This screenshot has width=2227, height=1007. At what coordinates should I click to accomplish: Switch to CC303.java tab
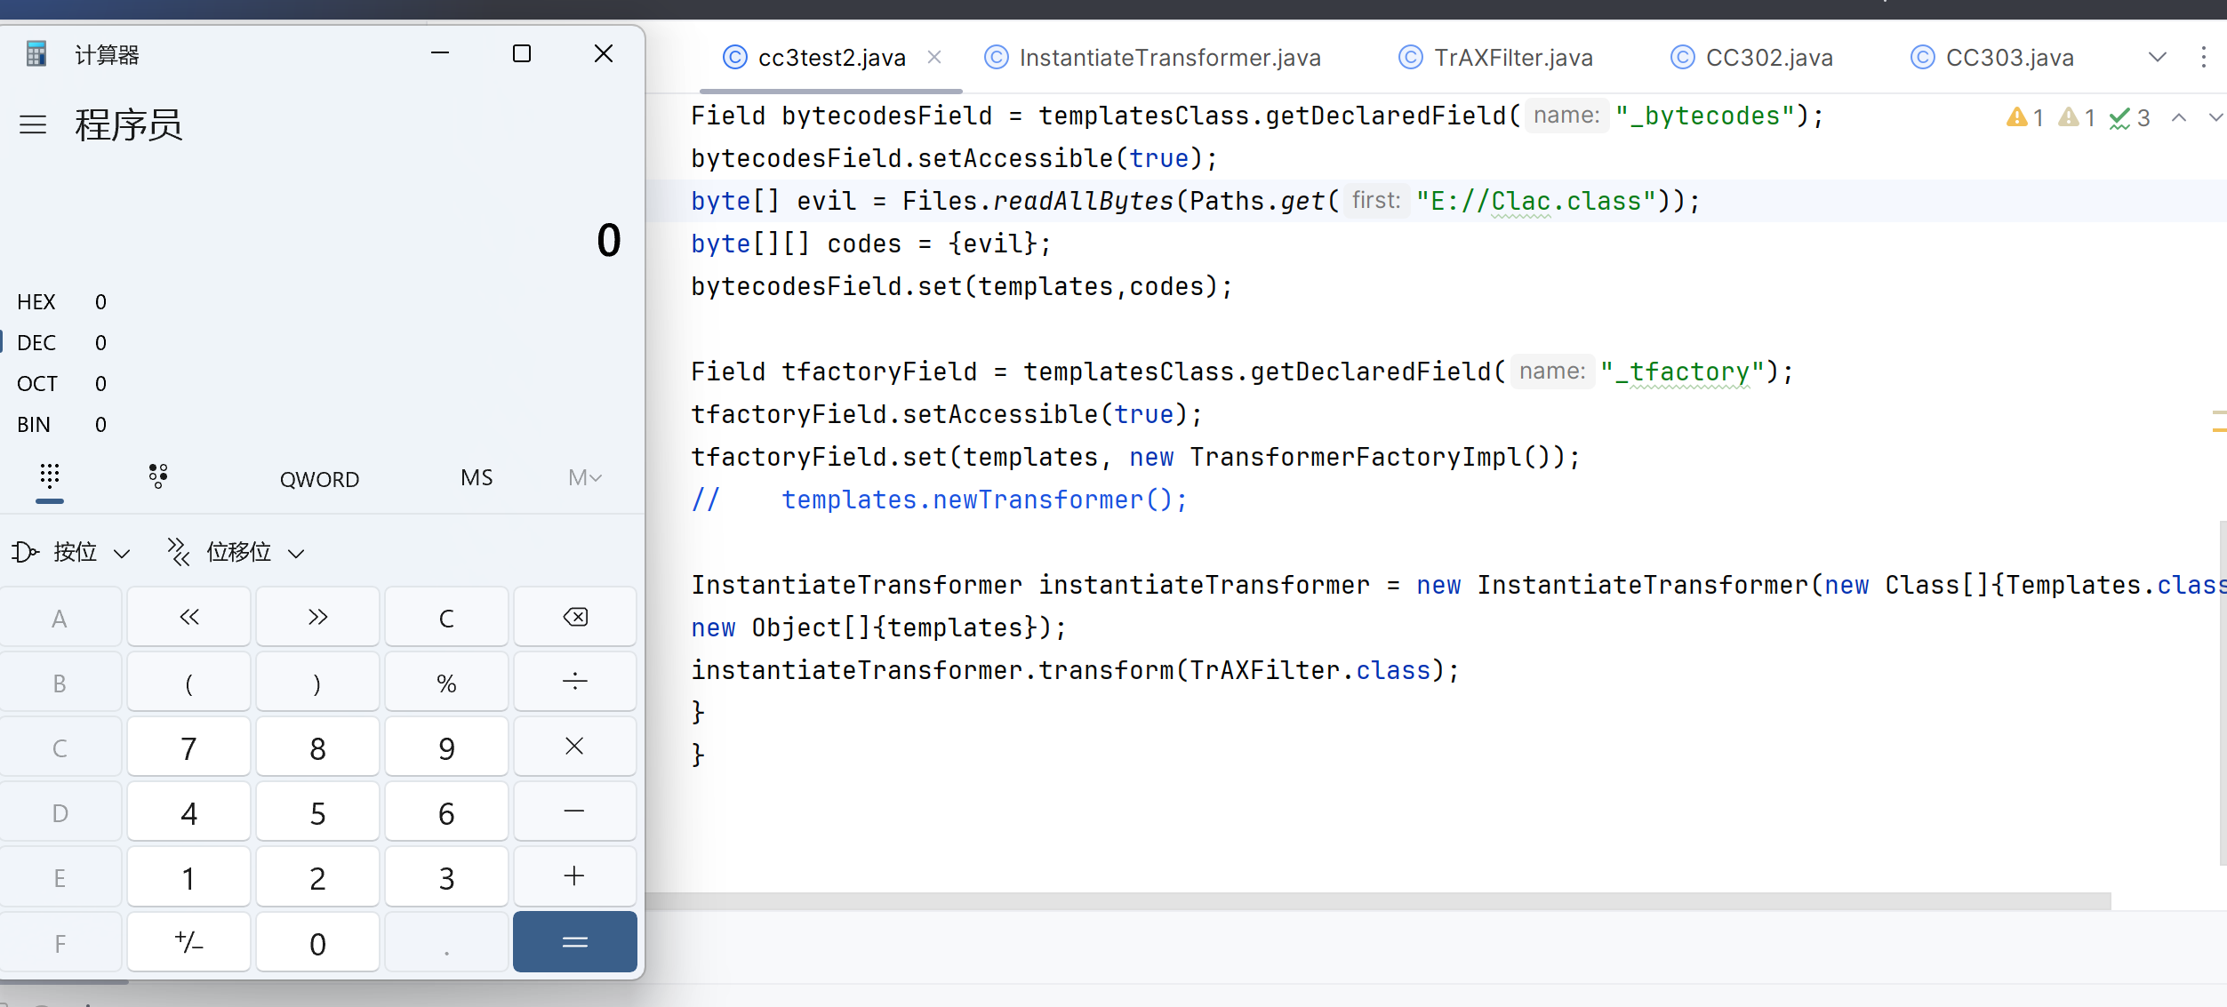(x=1992, y=57)
